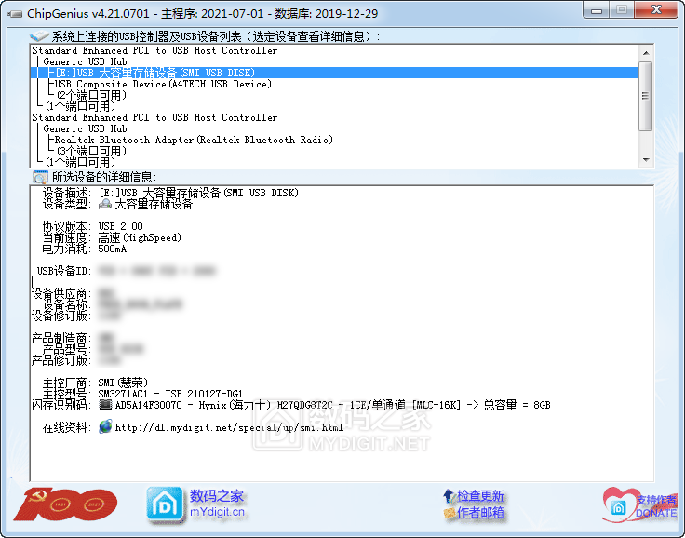Click the flash chip icon beside AD5A14F30070
Viewport: 685px width, 538px height.
[x=105, y=405]
